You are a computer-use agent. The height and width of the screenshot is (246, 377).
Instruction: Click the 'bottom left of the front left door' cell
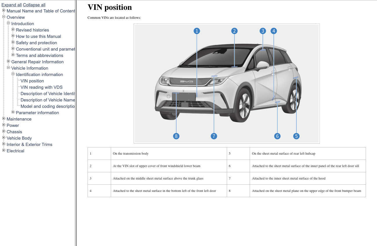click(x=169, y=191)
